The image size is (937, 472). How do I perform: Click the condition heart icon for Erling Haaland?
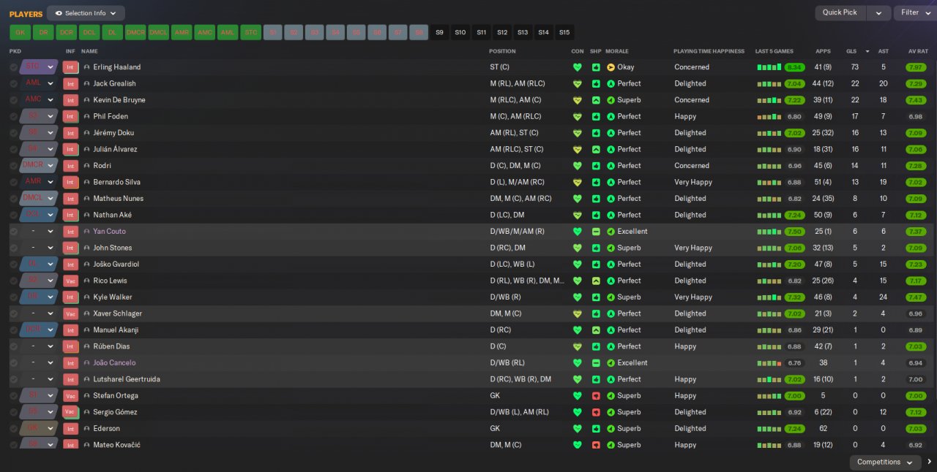(x=578, y=67)
